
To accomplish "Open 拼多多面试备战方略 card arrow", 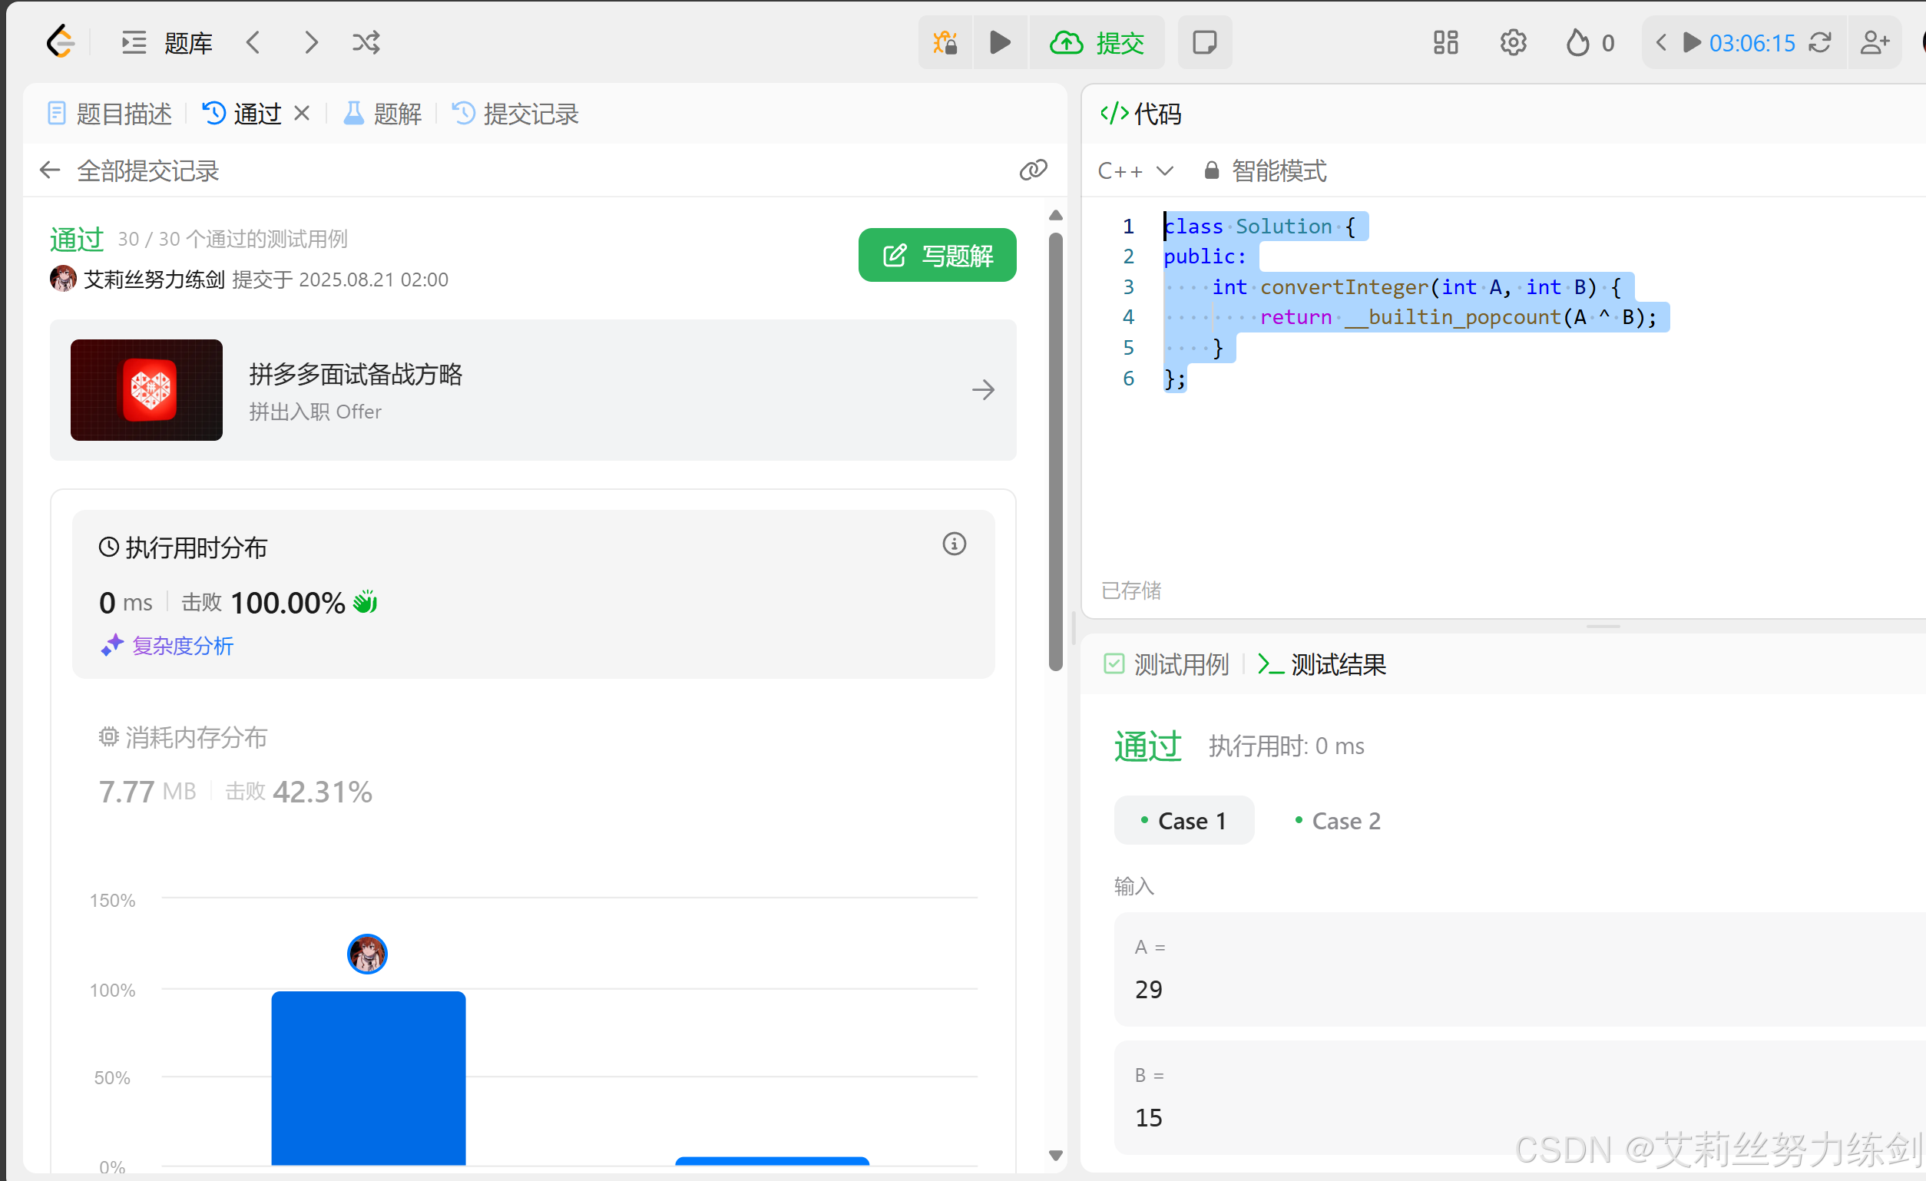I will coord(982,389).
